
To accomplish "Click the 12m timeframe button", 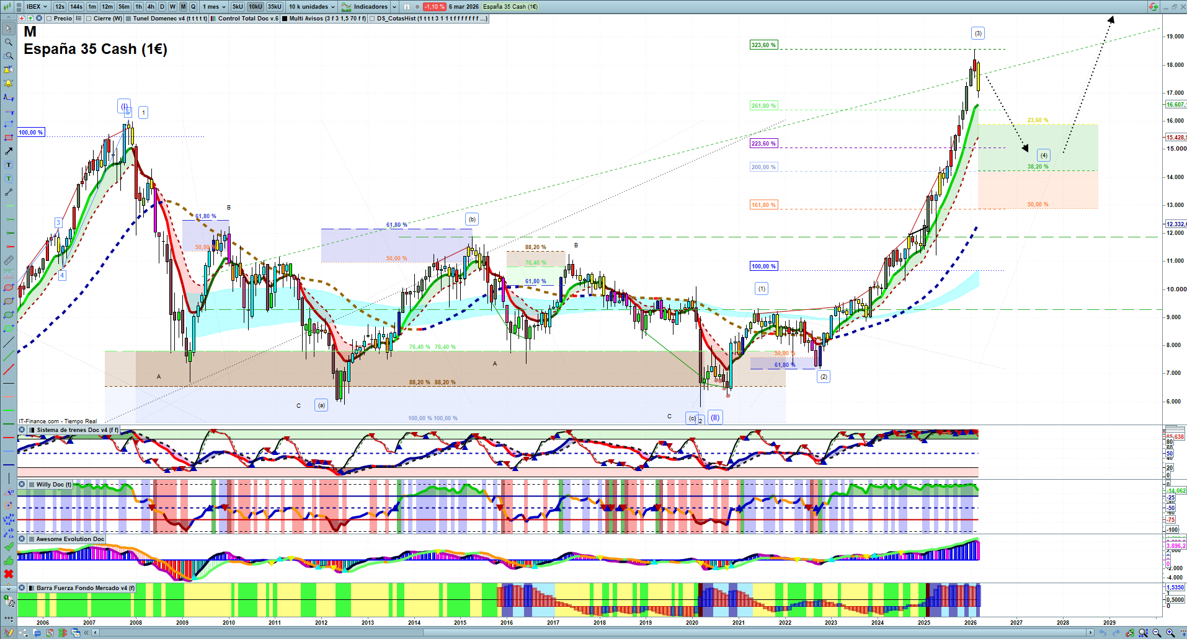I will coord(107,7).
